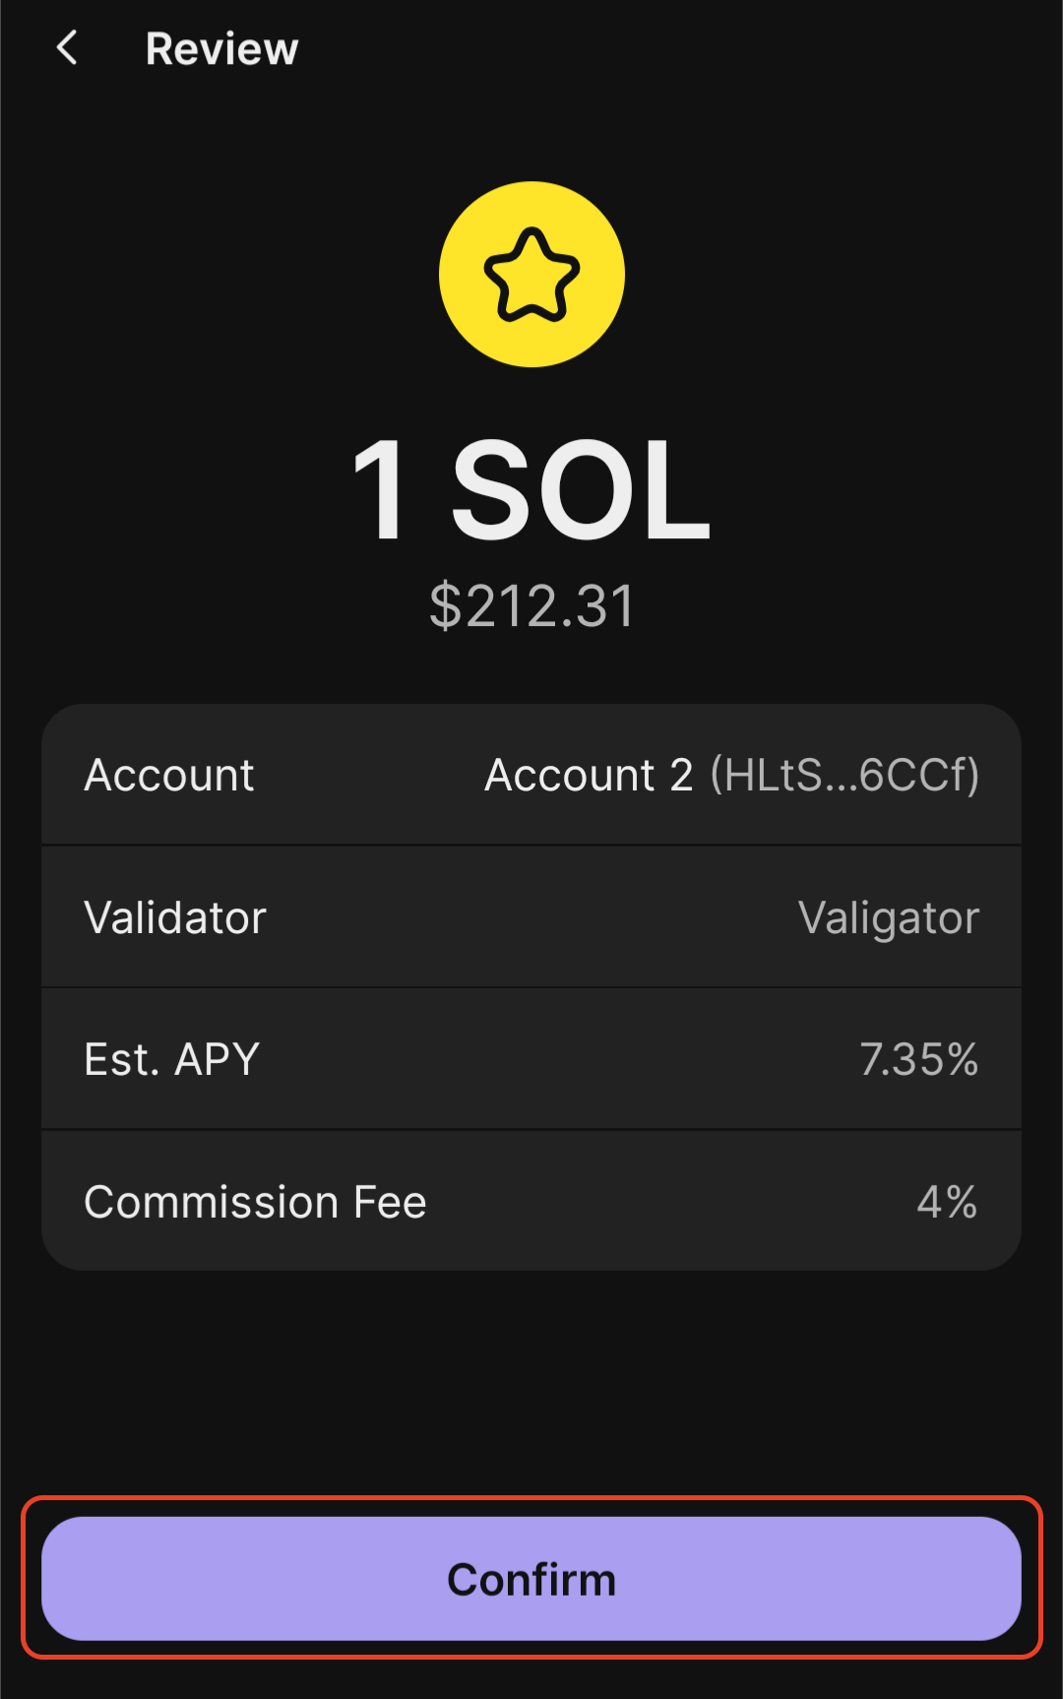Click the digit 1 in the stake amount

[x=381, y=490]
